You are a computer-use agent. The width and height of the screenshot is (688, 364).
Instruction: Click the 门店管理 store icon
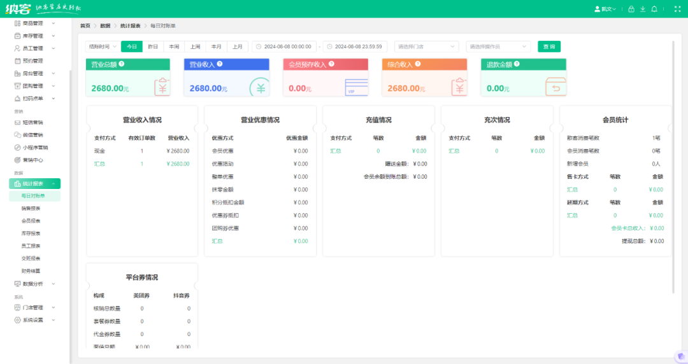[x=17, y=308]
